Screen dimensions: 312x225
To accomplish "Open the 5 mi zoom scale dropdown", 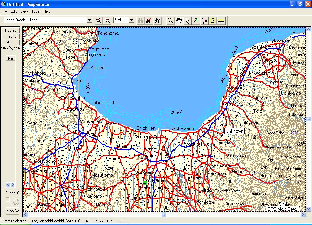I will click(131, 20).
